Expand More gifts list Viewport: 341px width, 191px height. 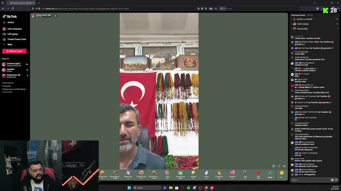pyautogui.click(x=270, y=175)
